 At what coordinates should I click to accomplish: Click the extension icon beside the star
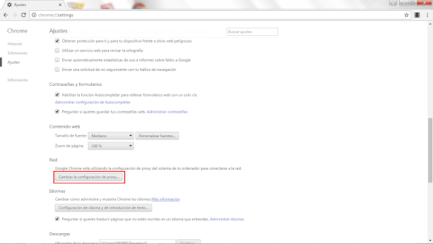pyautogui.click(x=417, y=15)
